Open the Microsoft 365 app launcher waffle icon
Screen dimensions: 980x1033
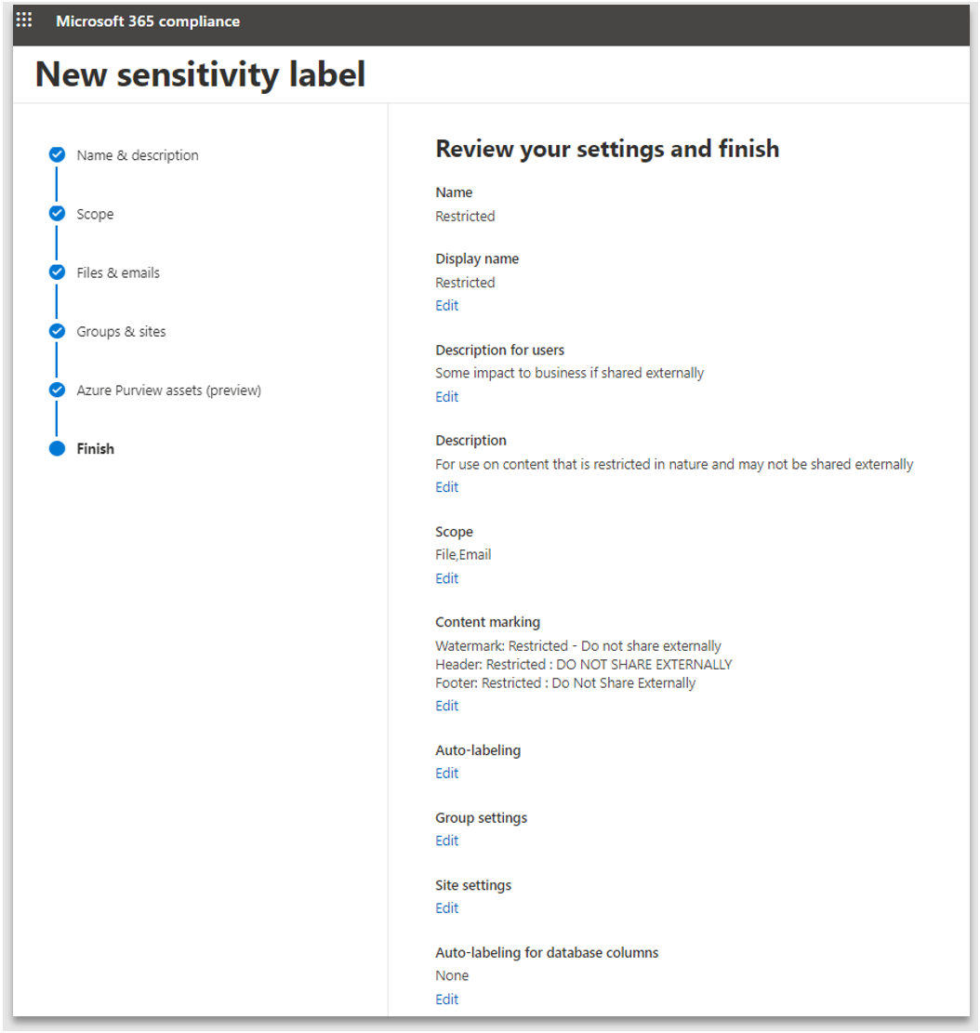pos(24,20)
